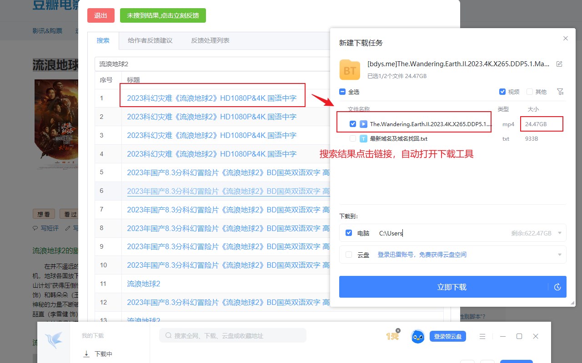Open result row 3 link 2023科幻灾难
Viewport: 582px width, 363px height.
click(x=212, y=135)
